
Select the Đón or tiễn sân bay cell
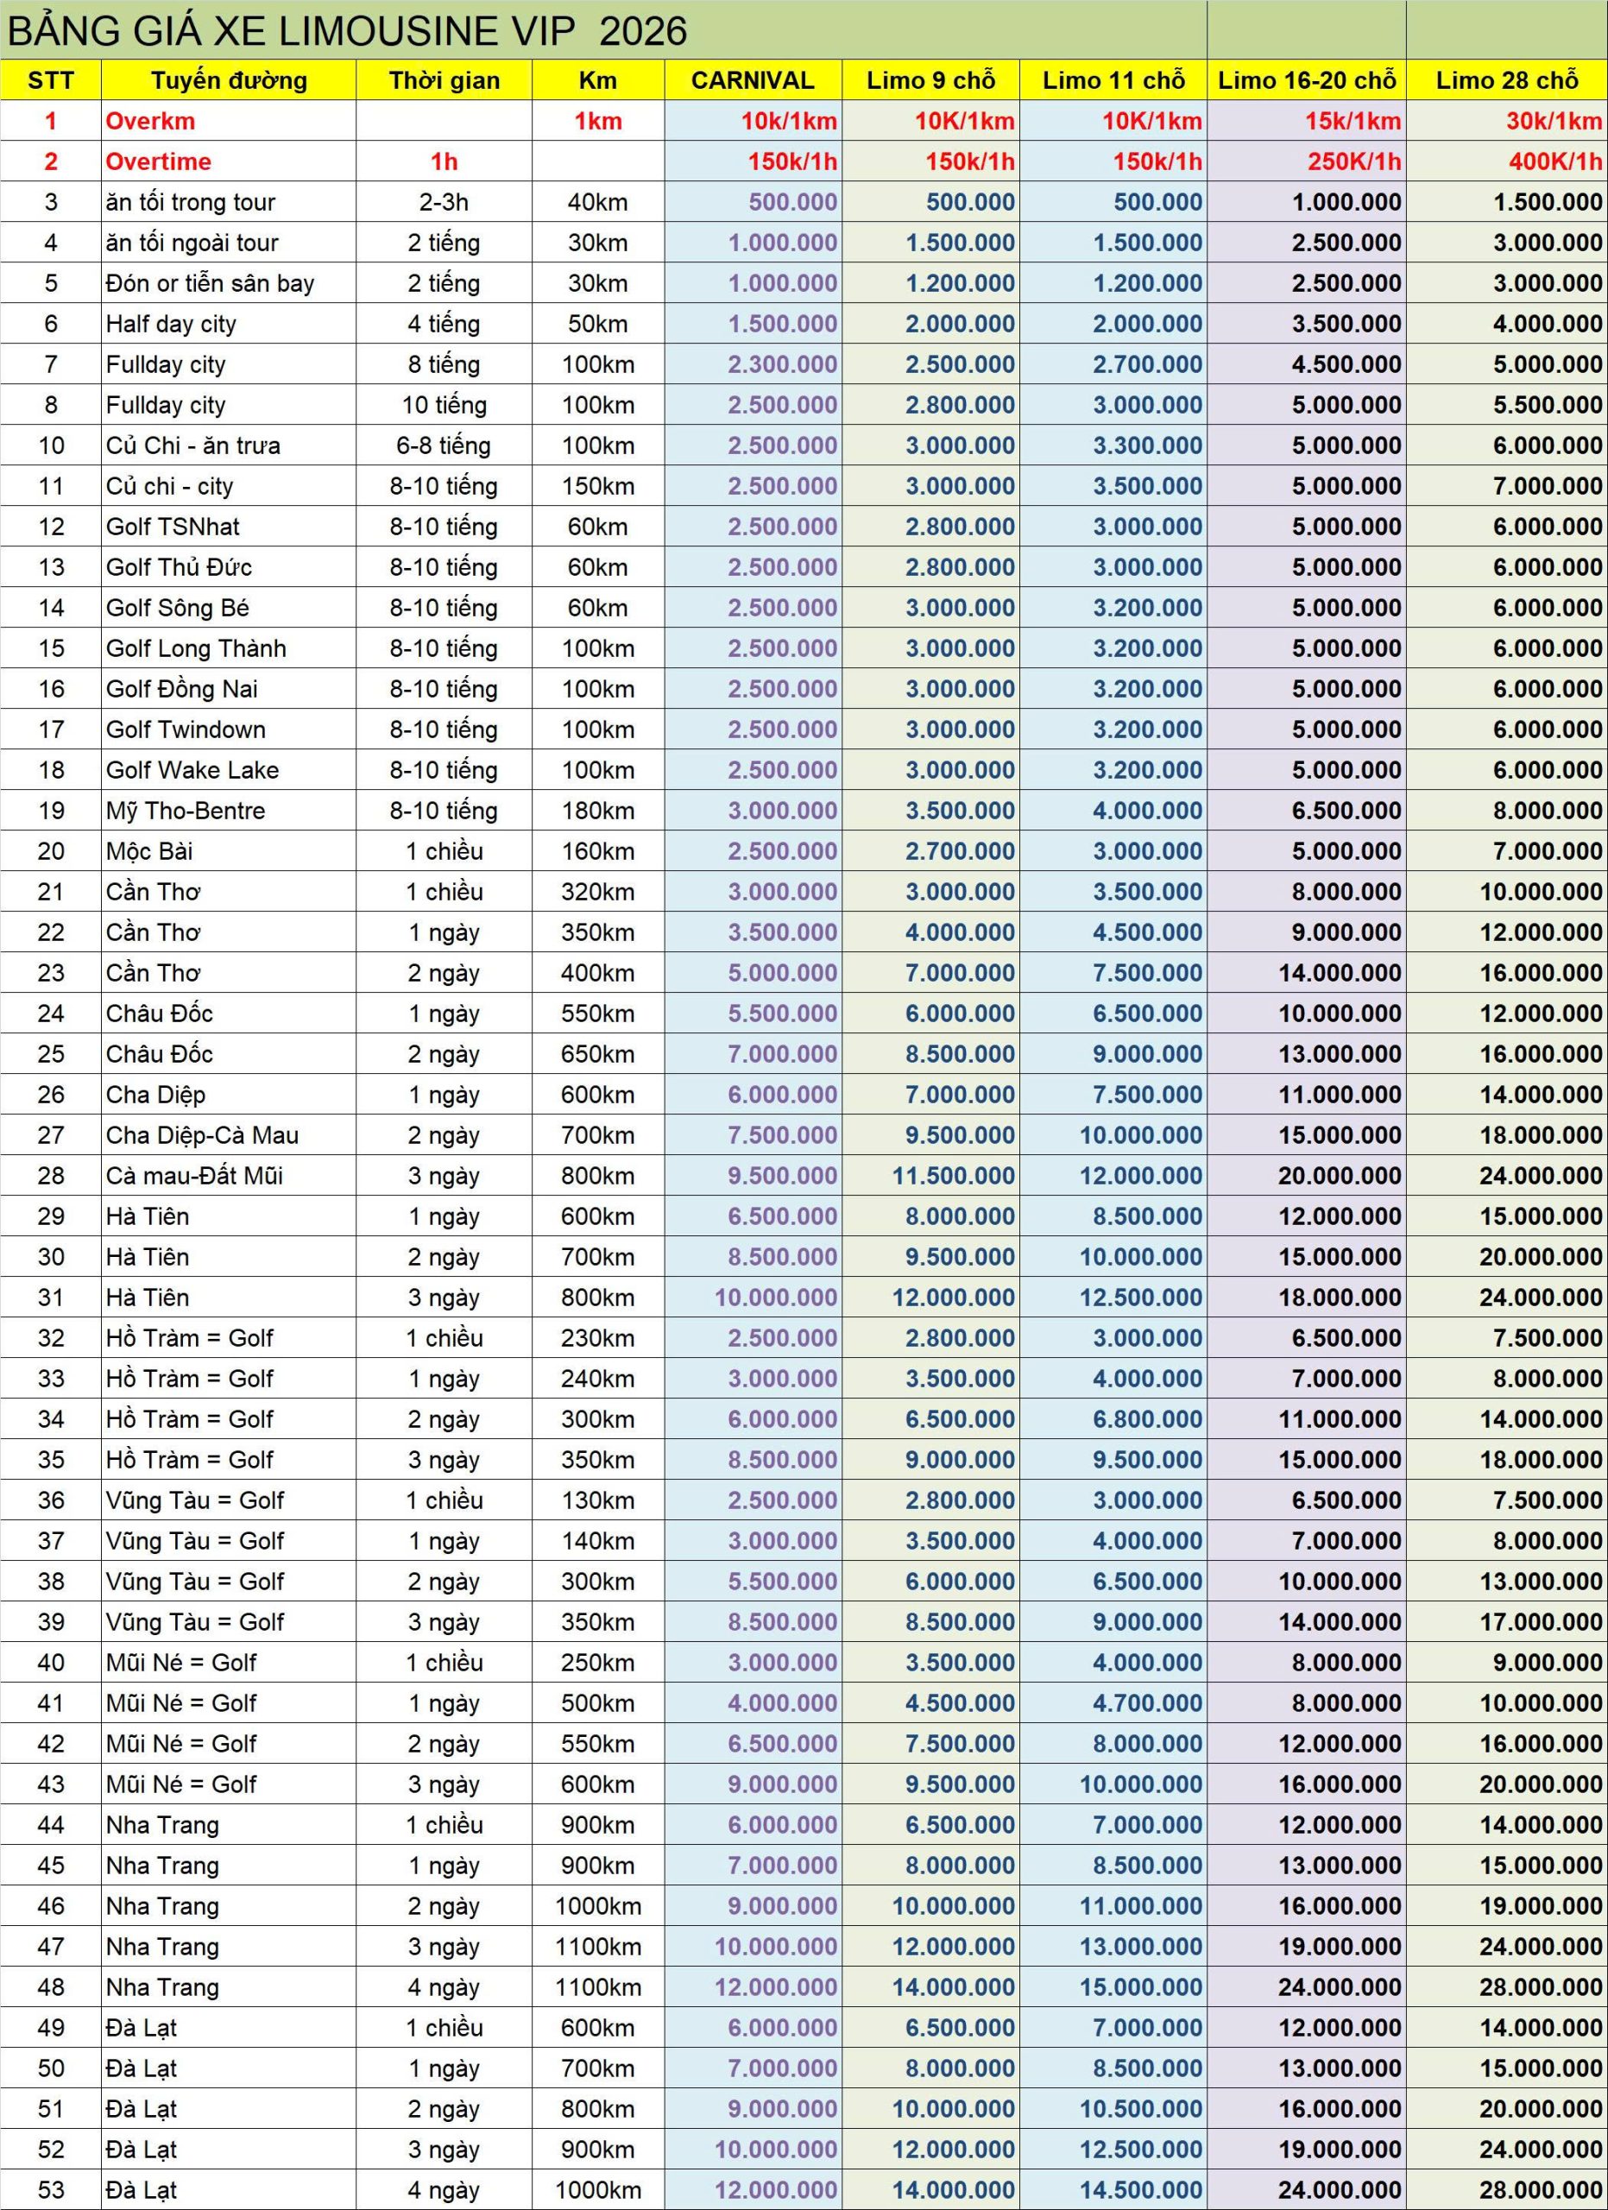coord(211,283)
